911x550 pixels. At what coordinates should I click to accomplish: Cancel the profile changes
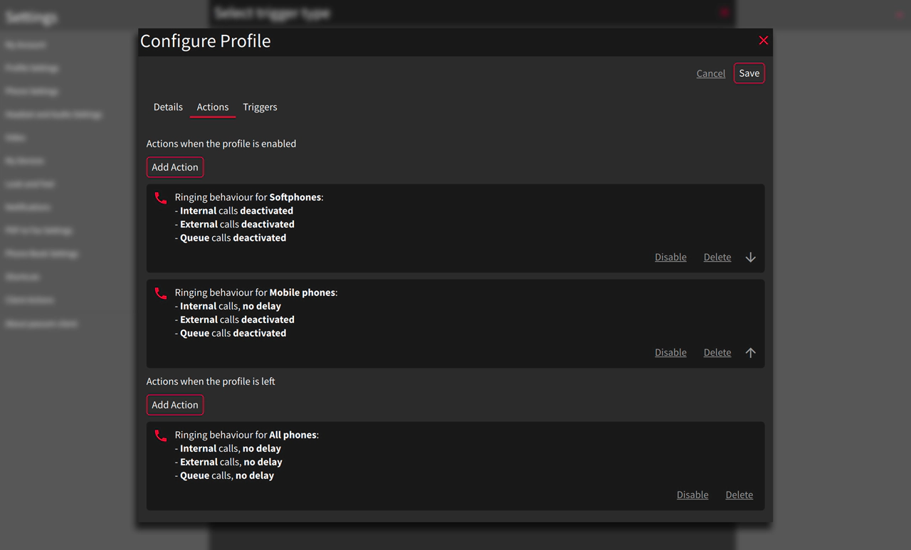click(710, 73)
